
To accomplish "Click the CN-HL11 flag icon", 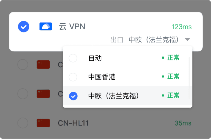I will pyautogui.click(x=43, y=123).
